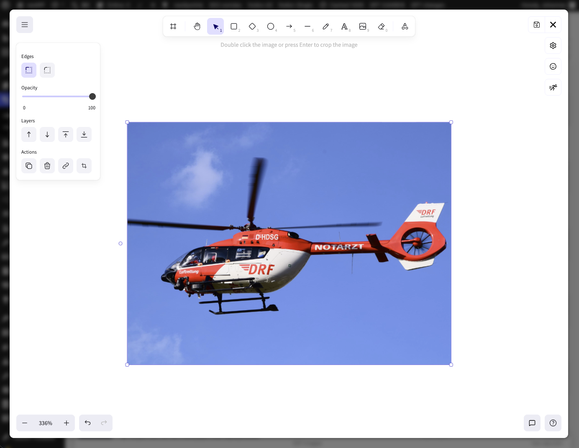Click the running figure icon button
The image size is (579, 448).
[553, 87]
